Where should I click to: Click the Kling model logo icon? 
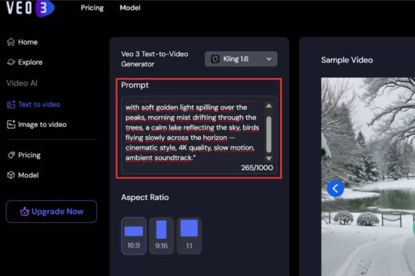coord(215,59)
